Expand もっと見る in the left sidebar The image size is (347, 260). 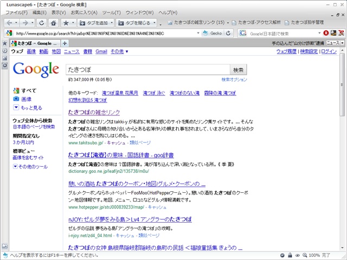click(28, 108)
